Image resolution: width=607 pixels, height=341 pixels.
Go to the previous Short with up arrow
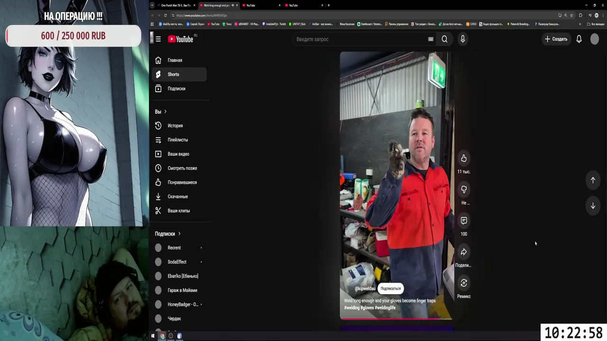pyautogui.click(x=593, y=180)
